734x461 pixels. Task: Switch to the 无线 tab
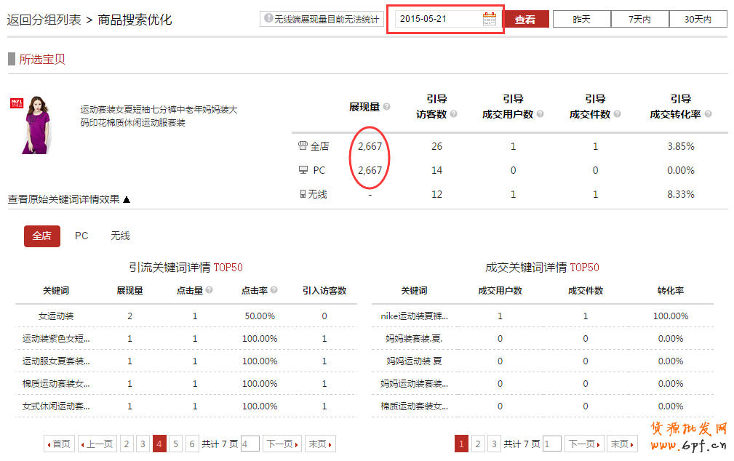click(x=120, y=236)
